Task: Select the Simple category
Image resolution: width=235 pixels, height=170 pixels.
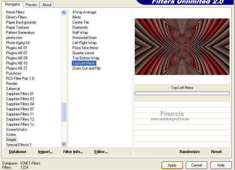Action: [11, 140]
